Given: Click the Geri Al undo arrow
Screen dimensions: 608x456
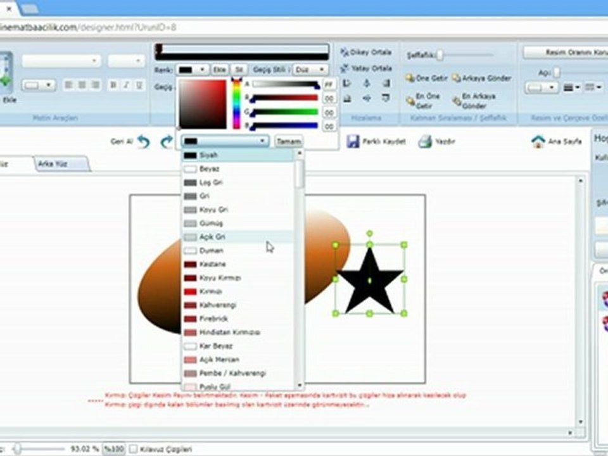Looking at the screenshot, I should 144,141.
